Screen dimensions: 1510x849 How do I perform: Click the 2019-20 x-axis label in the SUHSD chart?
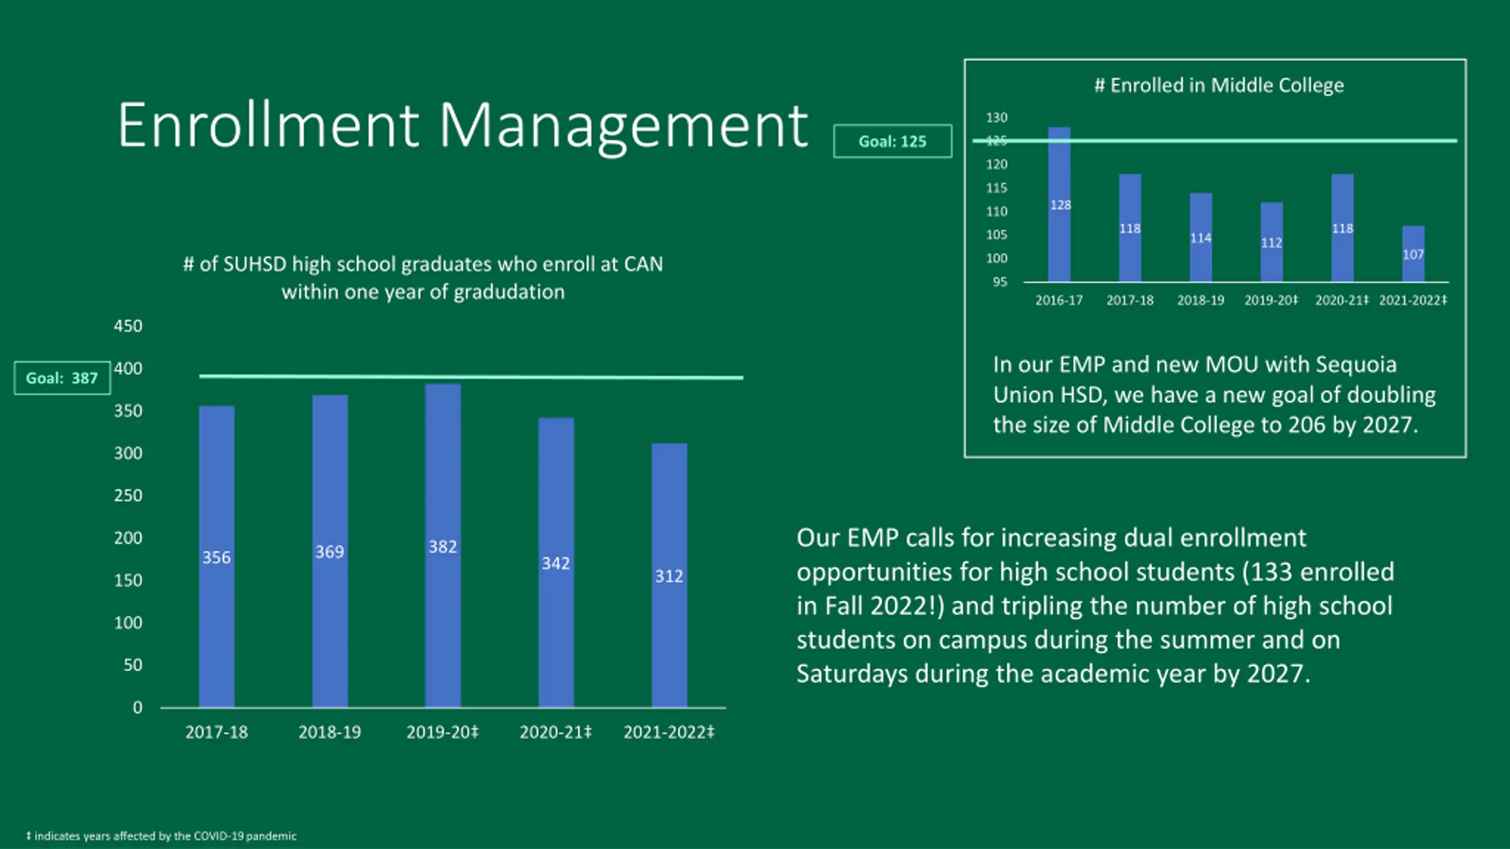(443, 732)
